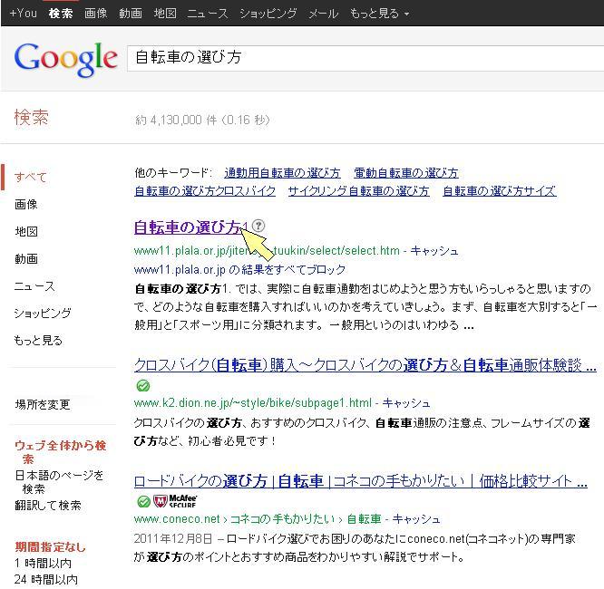Click the McAfee Secure badge icon
This screenshot has height=589, width=604.
(x=175, y=501)
